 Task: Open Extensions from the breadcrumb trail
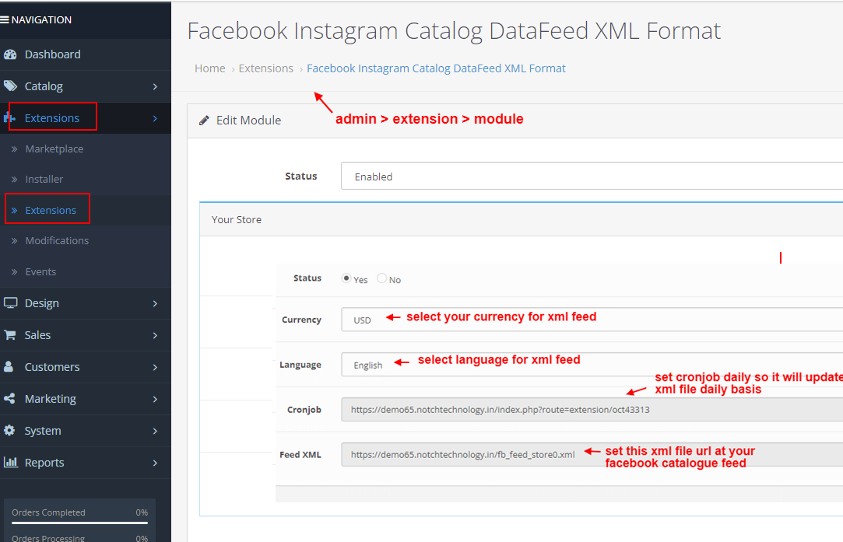point(265,68)
